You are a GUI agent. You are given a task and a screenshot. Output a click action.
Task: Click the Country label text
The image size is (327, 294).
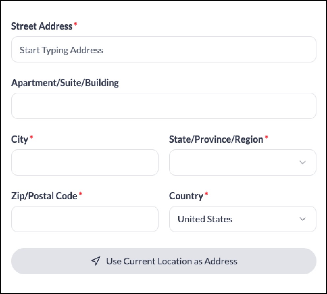[x=186, y=196]
